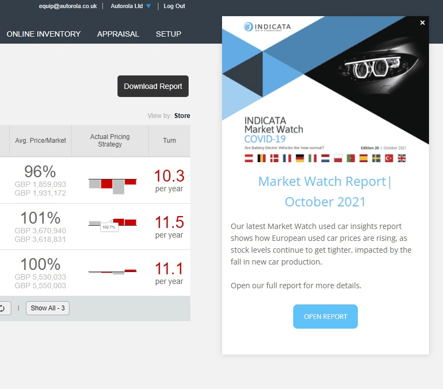This screenshot has width=443, height=389.
Task: Click the 101% price/market value
Action: coord(40,218)
